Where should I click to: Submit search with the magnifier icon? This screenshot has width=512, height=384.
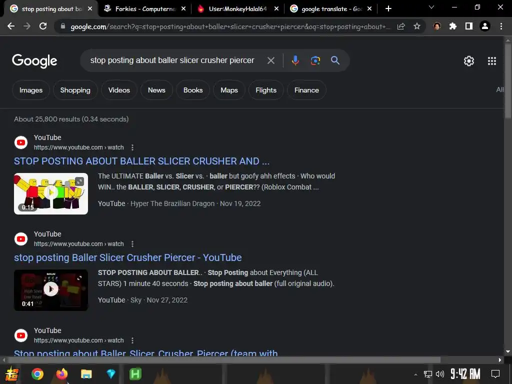click(335, 60)
